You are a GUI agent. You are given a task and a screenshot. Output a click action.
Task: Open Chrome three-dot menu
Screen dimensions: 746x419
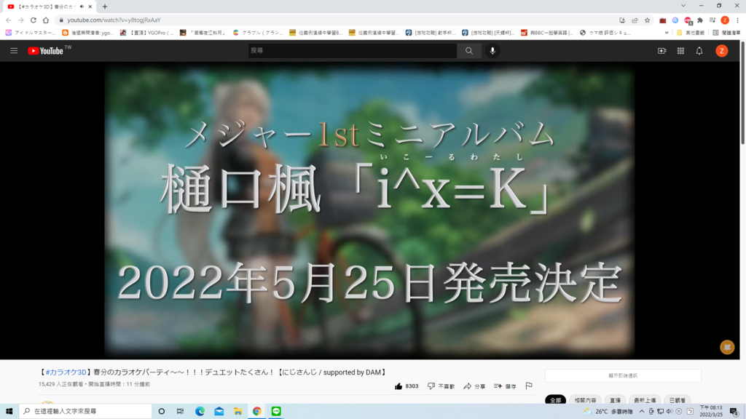coord(737,20)
